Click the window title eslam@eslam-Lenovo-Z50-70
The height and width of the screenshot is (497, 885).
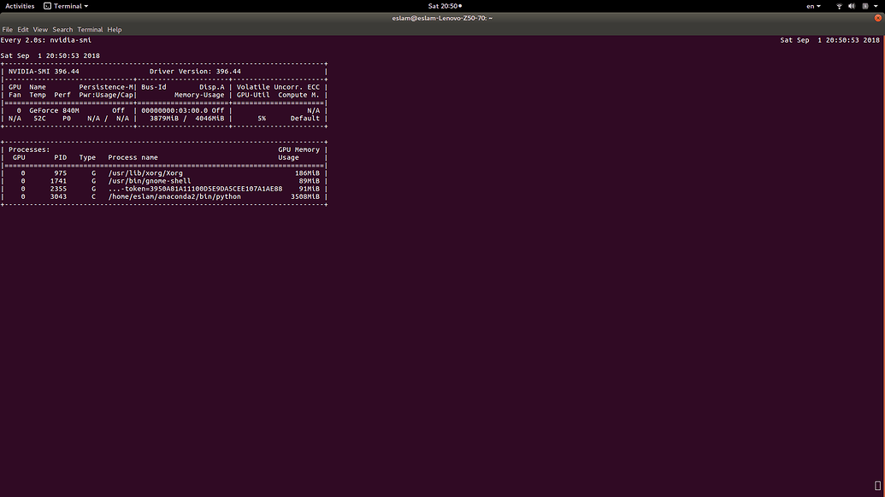442,18
